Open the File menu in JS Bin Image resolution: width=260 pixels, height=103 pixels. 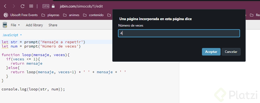(x=15, y=25)
